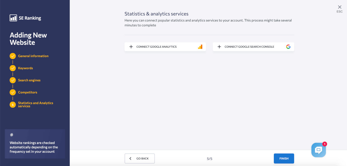Screen dimensions: 347x166
Task: Click the General information checkmark circle
Action: (x=13, y=56)
